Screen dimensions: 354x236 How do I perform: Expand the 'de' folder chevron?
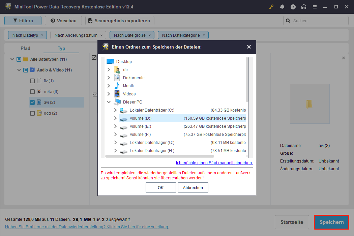point(109,69)
